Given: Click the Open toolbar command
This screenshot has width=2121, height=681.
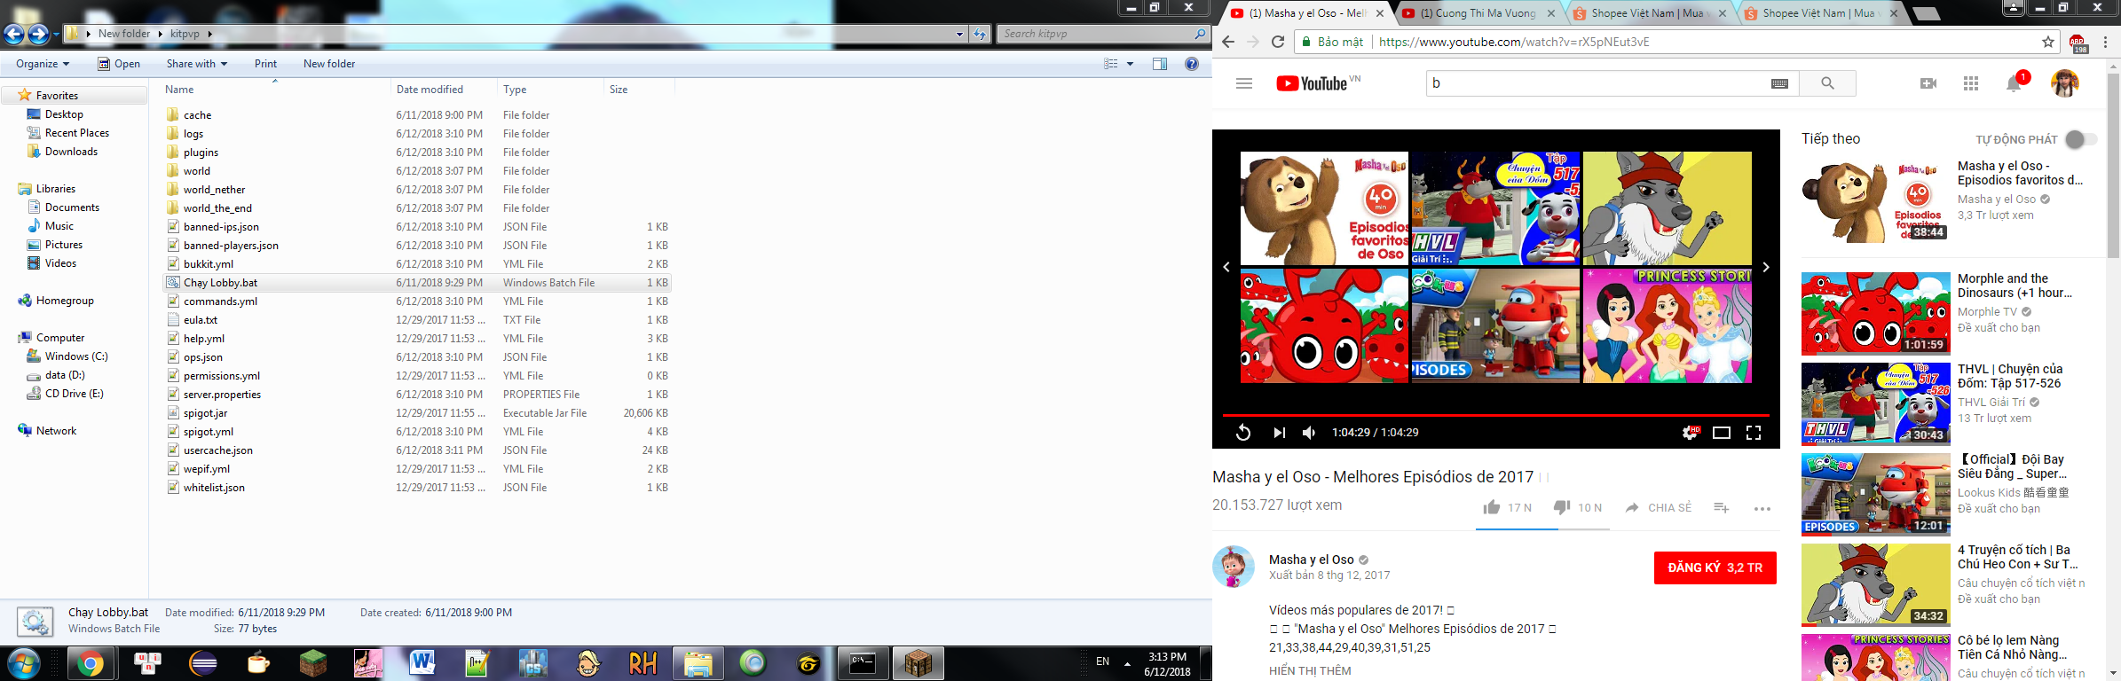Looking at the screenshot, I should [118, 64].
